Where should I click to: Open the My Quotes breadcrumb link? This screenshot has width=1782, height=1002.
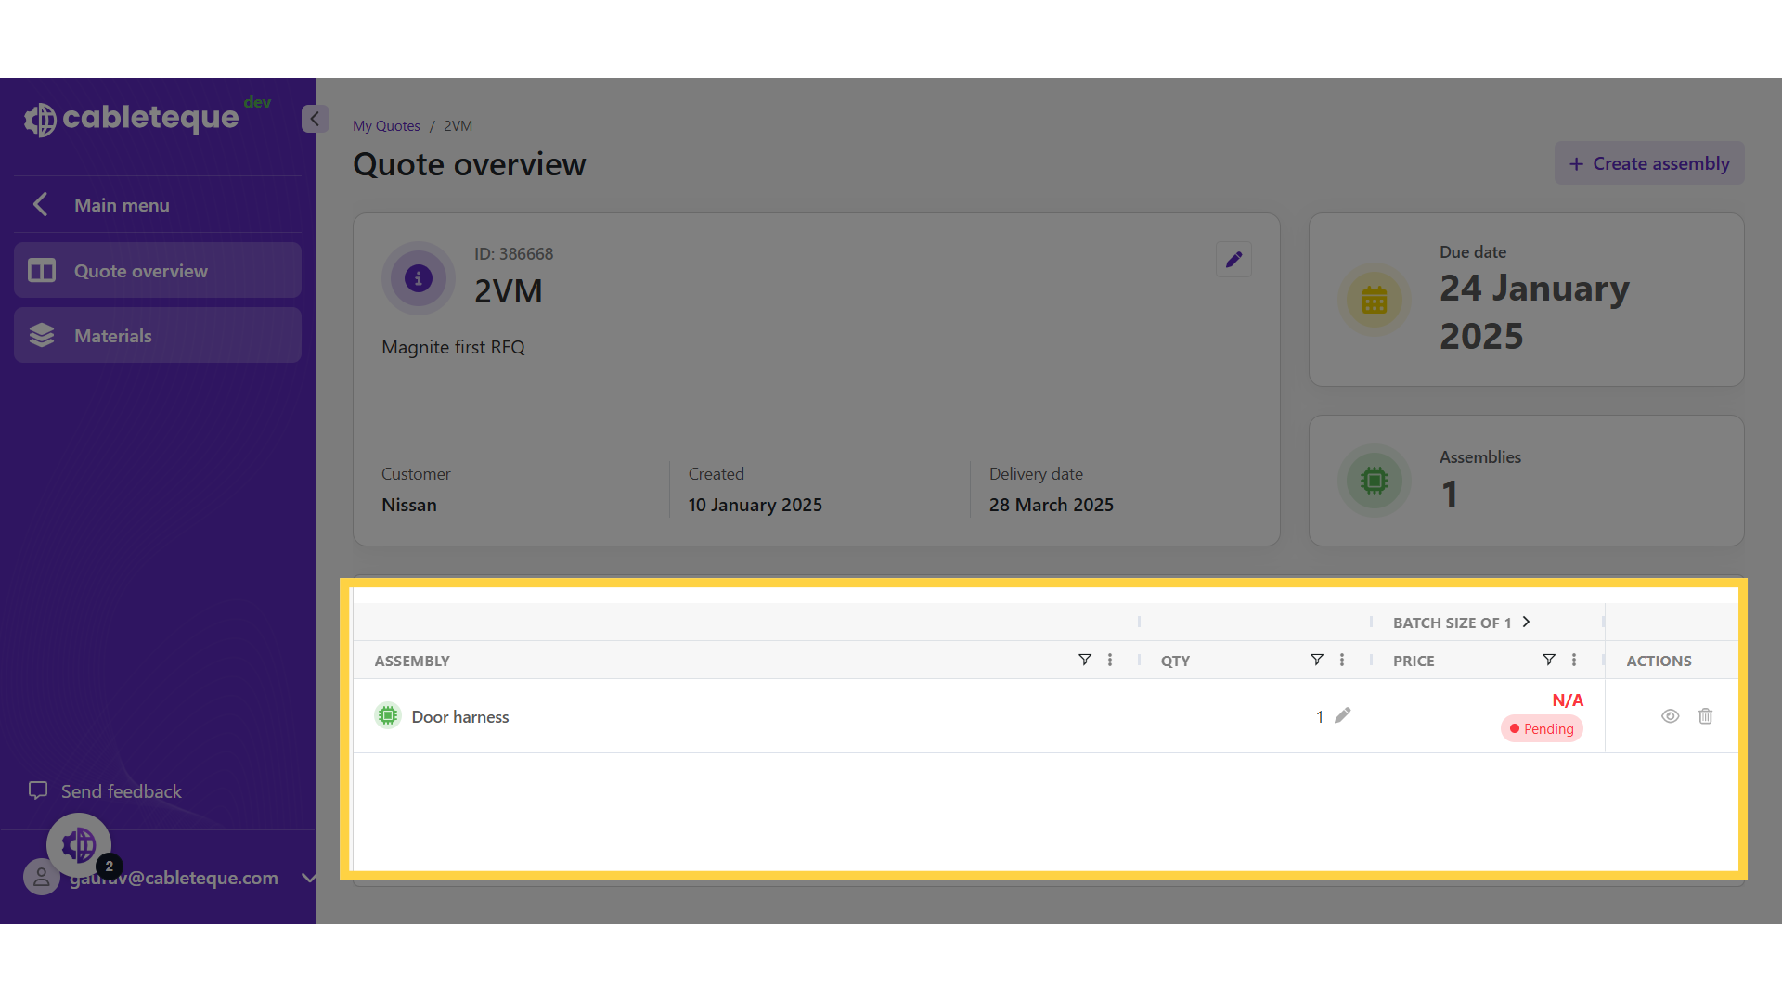click(x=386, y=125)
